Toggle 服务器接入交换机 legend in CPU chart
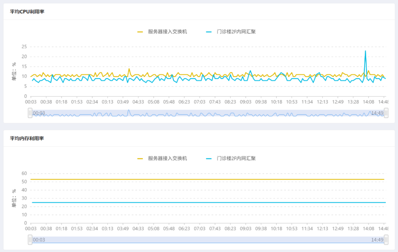Screen dimensions: 398x252 (162, 32)
